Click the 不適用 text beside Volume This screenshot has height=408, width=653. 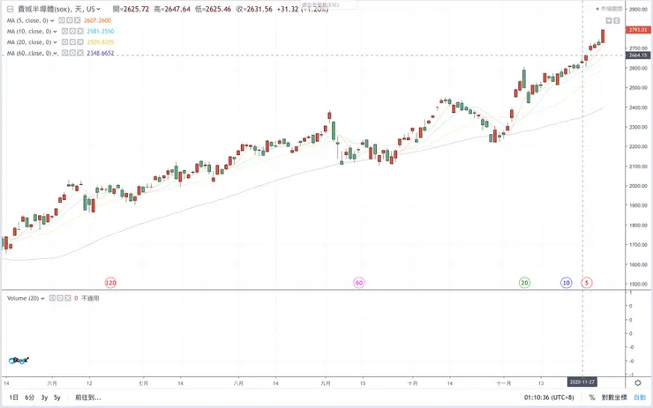tap(90, 298)
